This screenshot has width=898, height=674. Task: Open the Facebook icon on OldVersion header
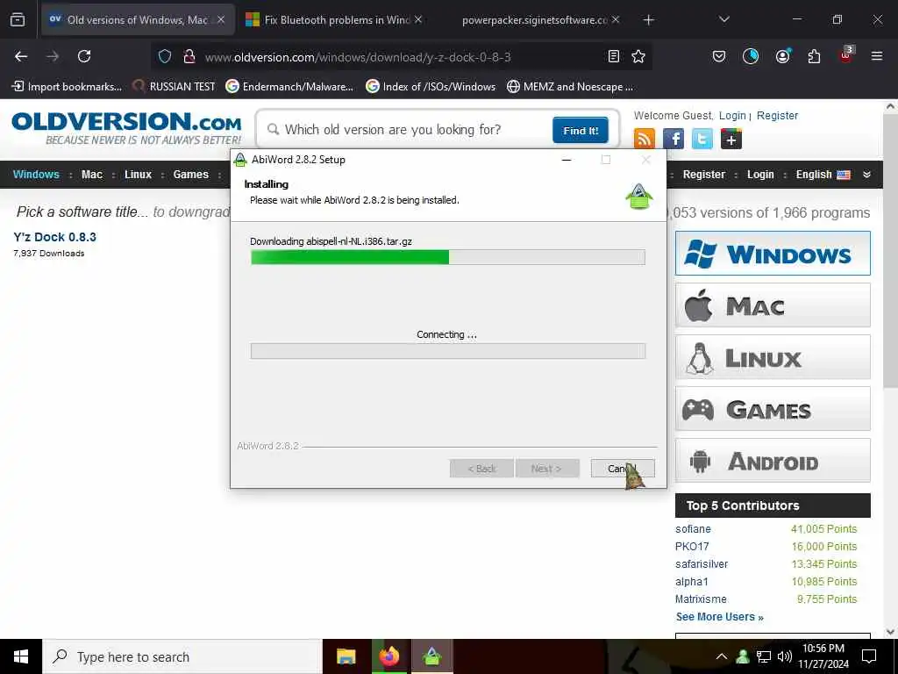[x=673, y=139]
